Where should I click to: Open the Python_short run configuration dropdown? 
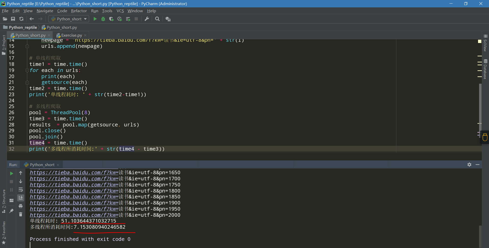click(69, 19)
